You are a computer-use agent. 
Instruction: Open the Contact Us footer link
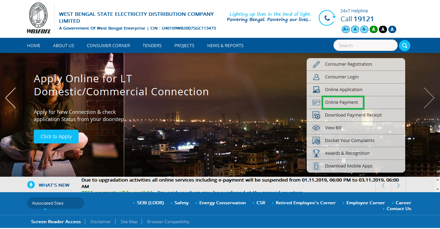click(x=399, y=209)
